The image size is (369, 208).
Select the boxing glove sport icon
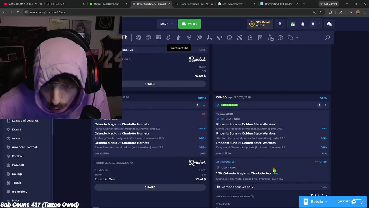pyautogui.click(x=169, y=38)
